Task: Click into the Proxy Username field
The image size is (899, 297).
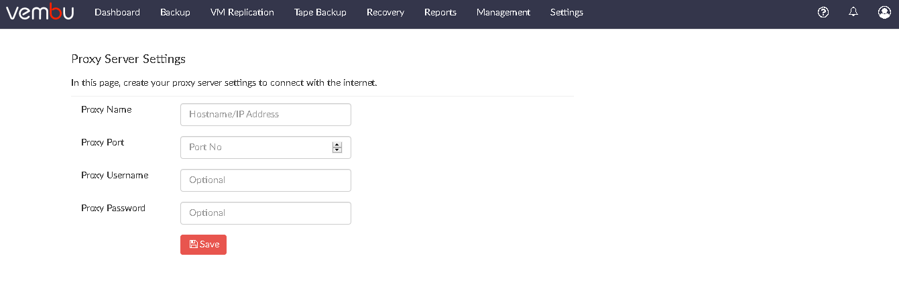Action: tap(265, 180)
